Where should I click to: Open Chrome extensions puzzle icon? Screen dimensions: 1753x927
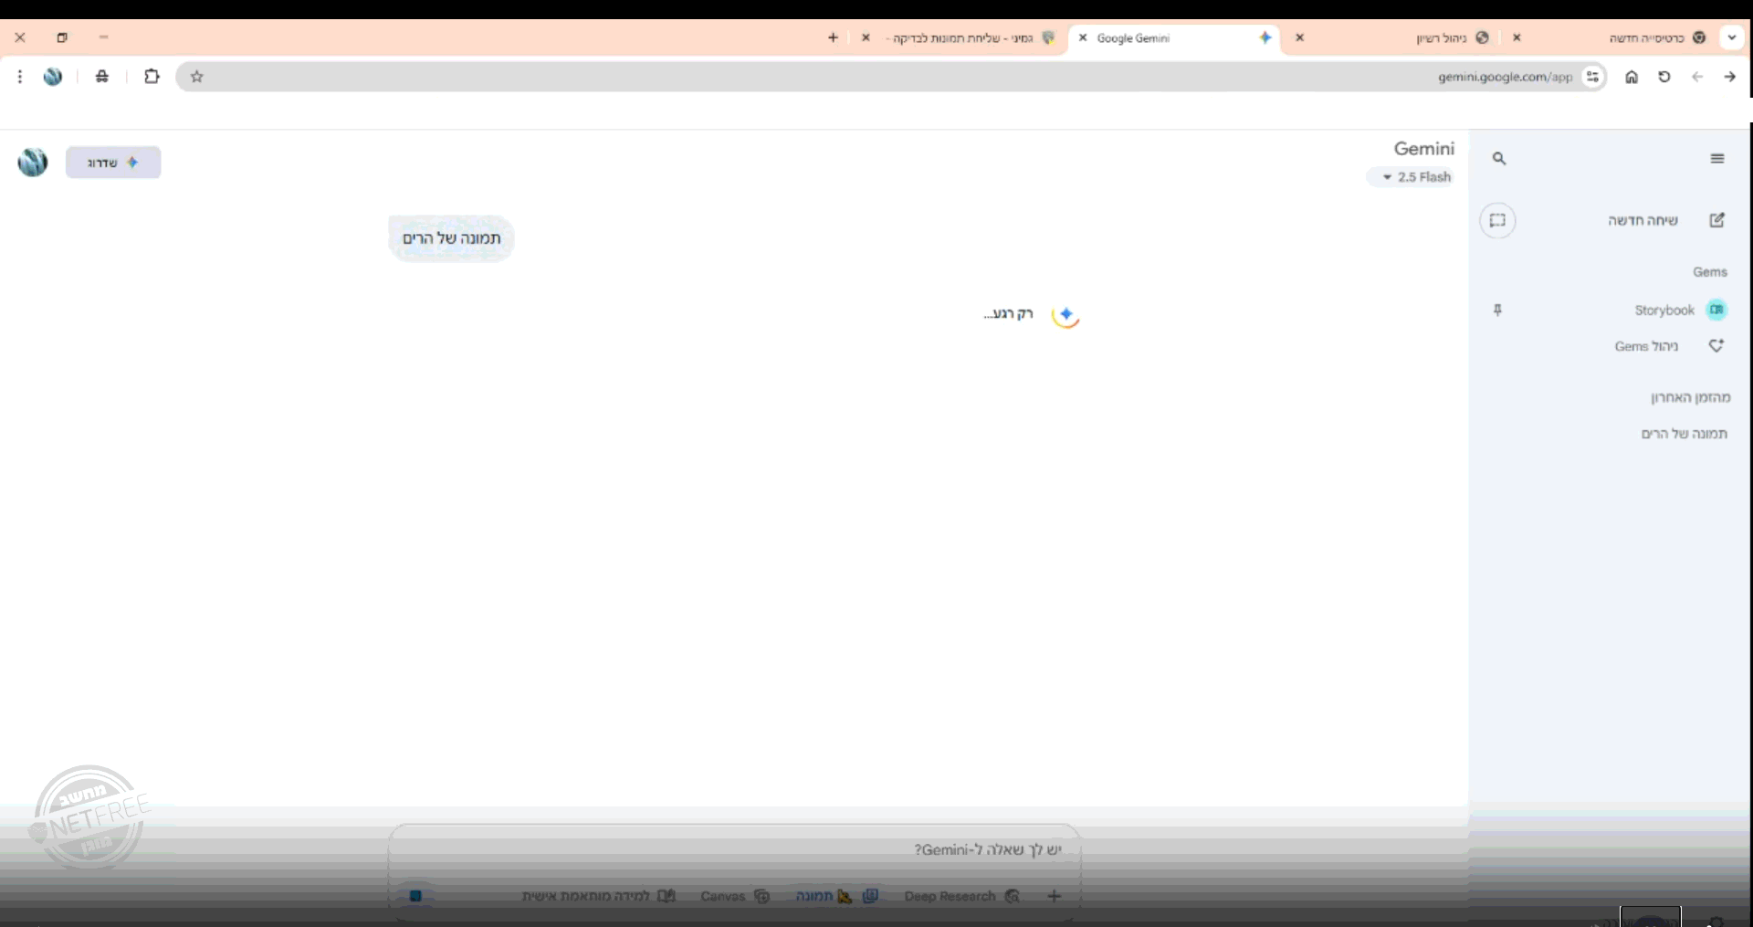(x=152, y=77)
